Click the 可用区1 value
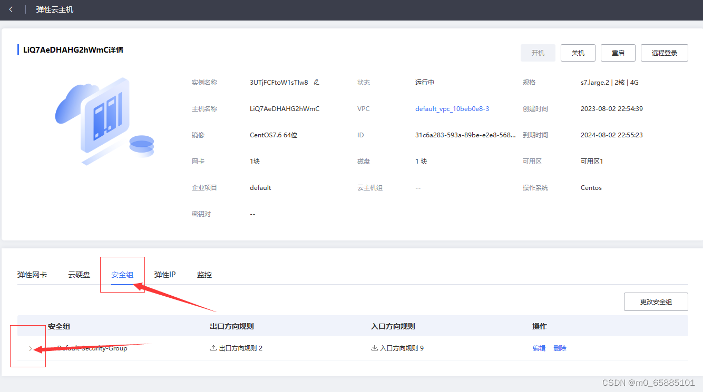Viewport: 703px width, 392px height. tap(592, 162)
